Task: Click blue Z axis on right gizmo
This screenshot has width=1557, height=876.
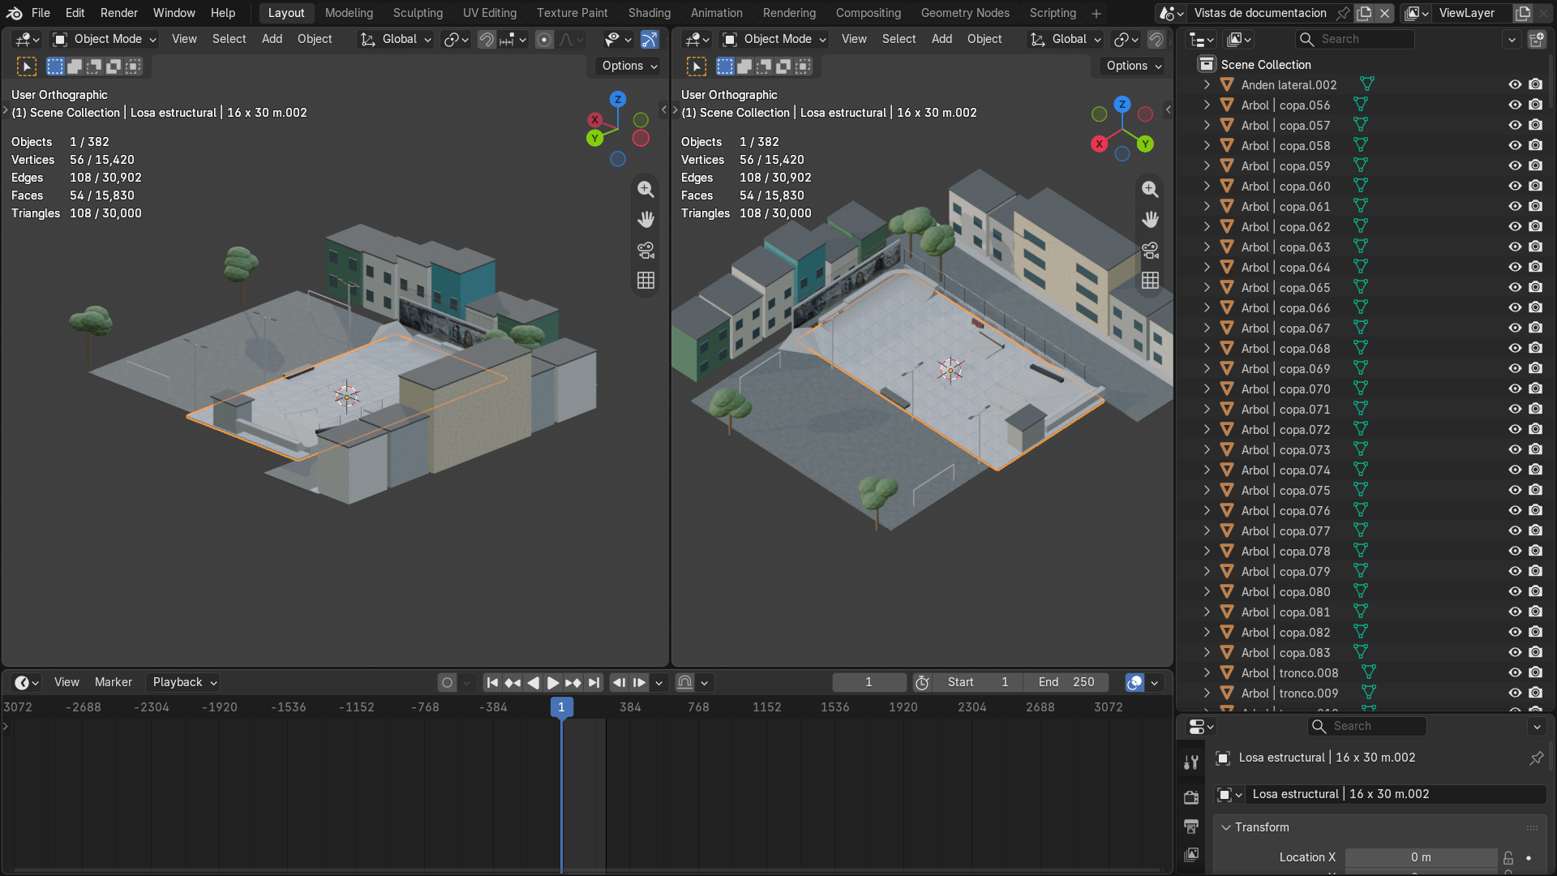Action: coord(1122,104)
